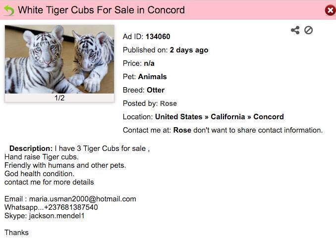The width and height of the screenshot is (336, 240).
Task: Click the green back arrow icon
Action: tap(9, 10)
